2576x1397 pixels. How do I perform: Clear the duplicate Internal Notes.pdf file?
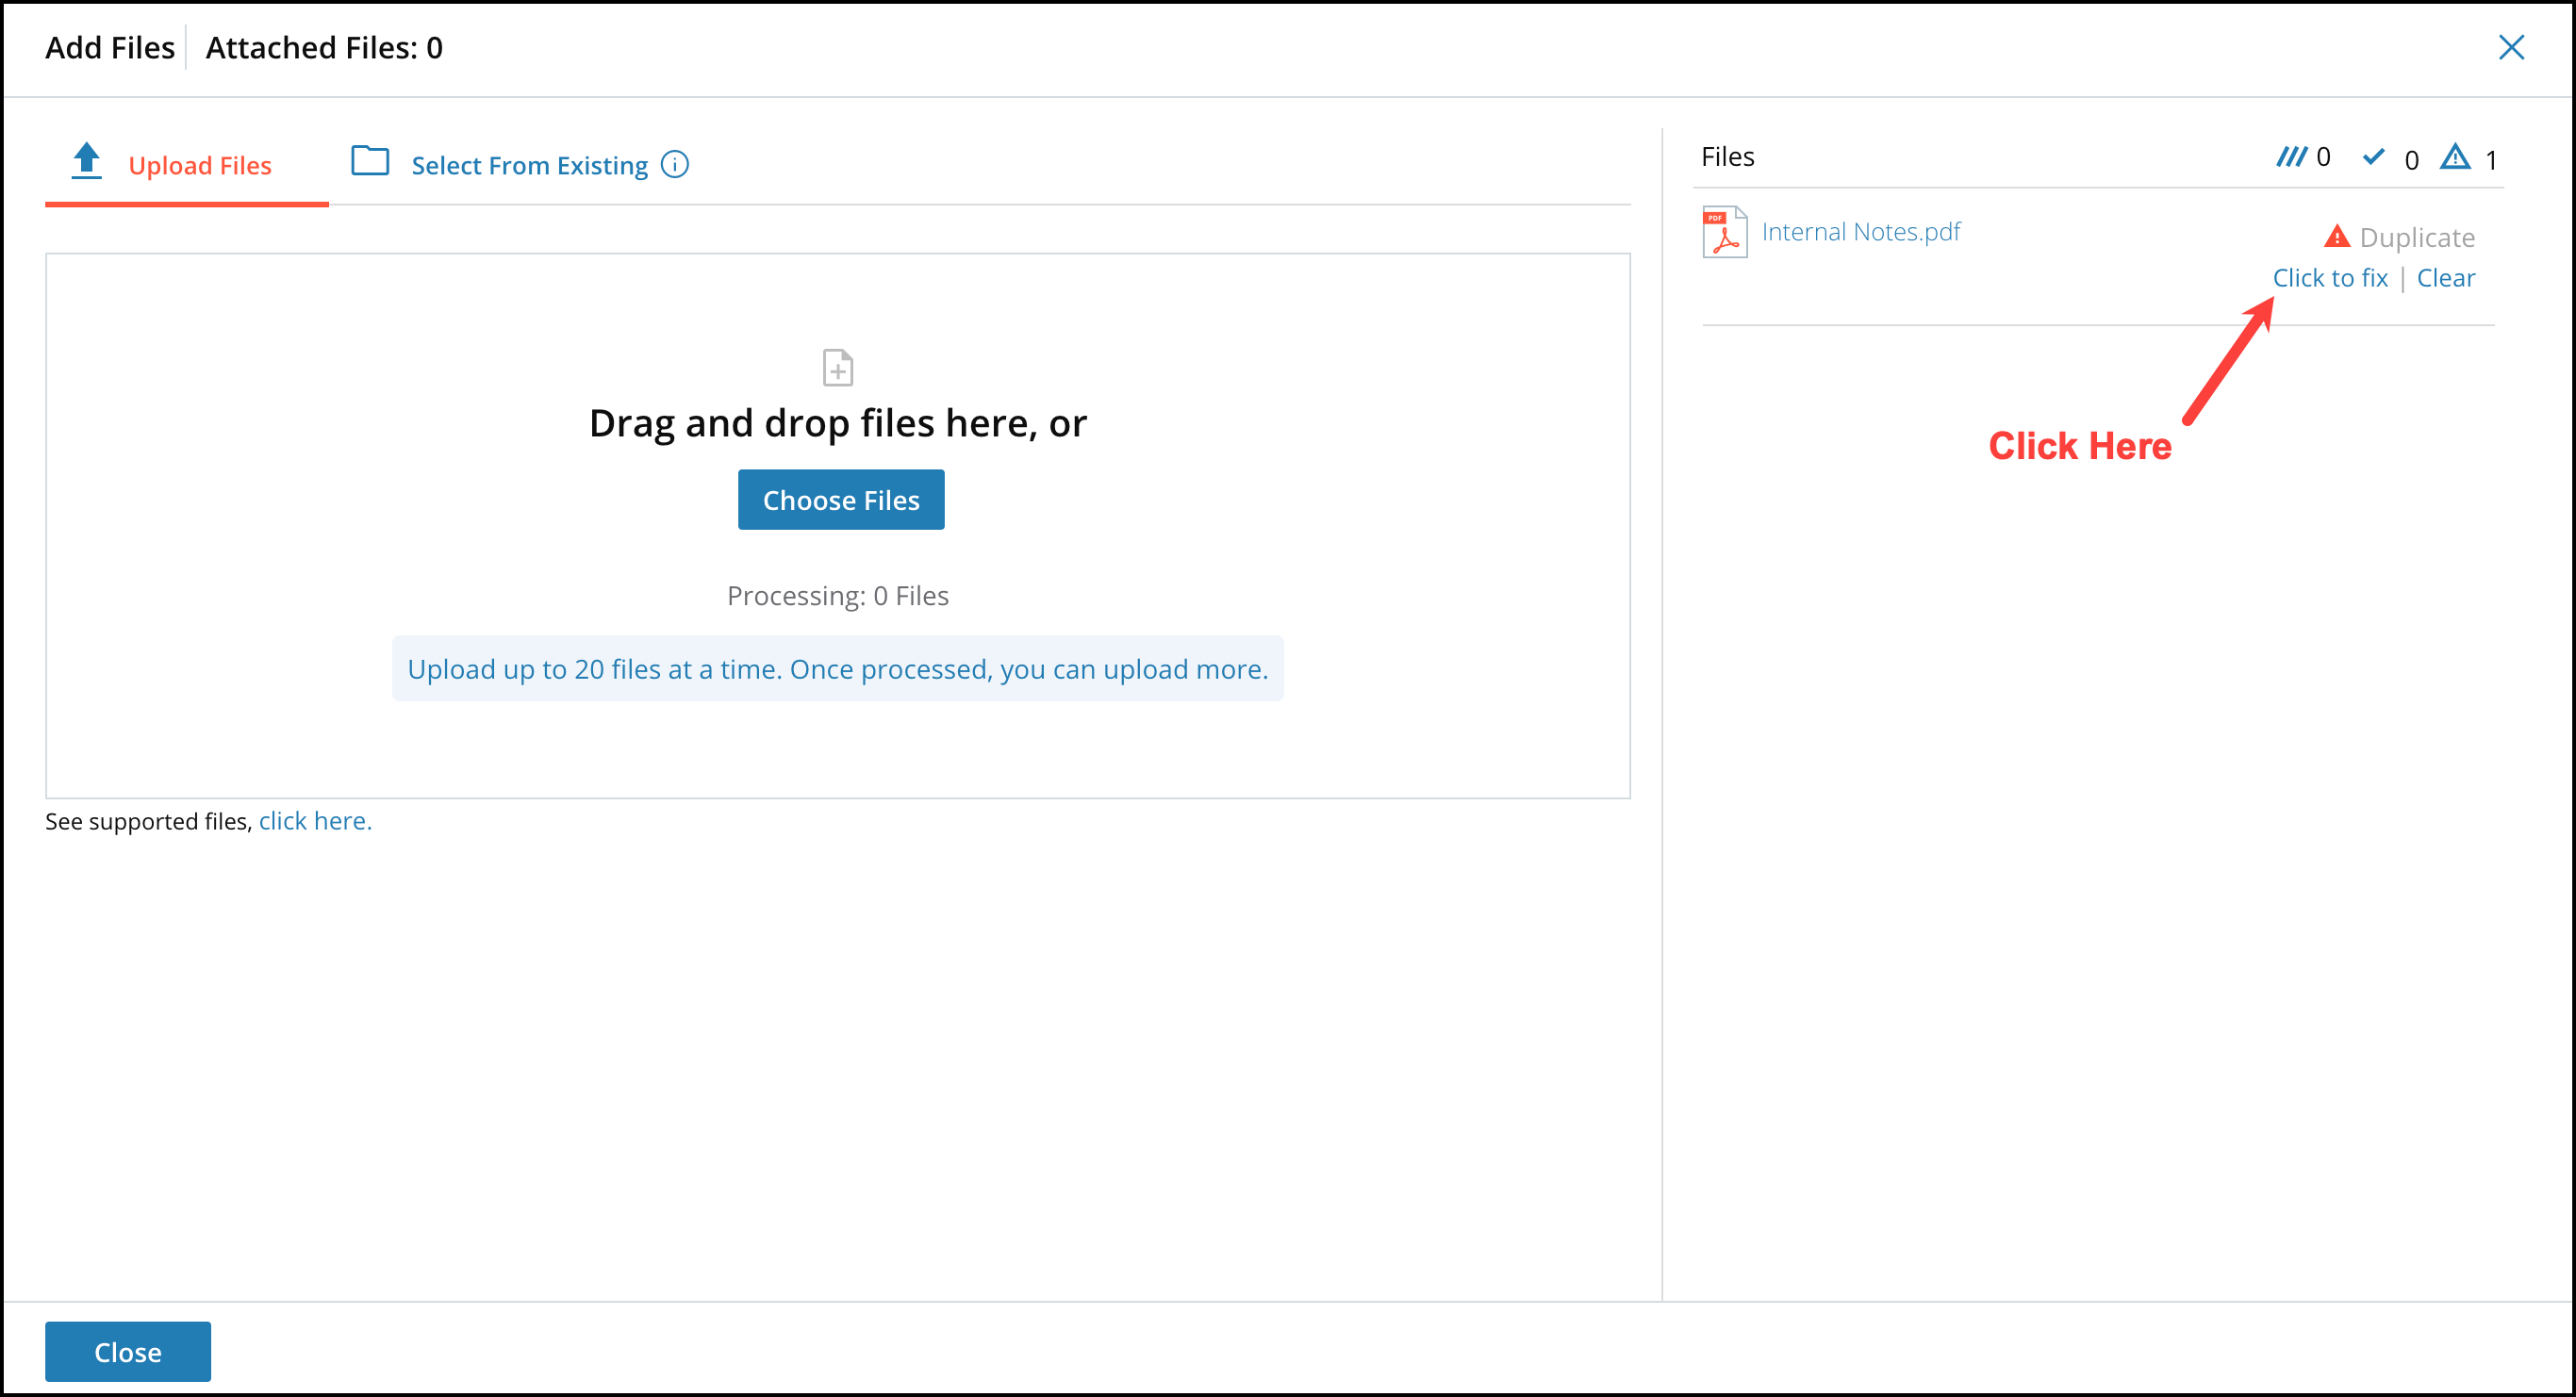[2446, 277]
